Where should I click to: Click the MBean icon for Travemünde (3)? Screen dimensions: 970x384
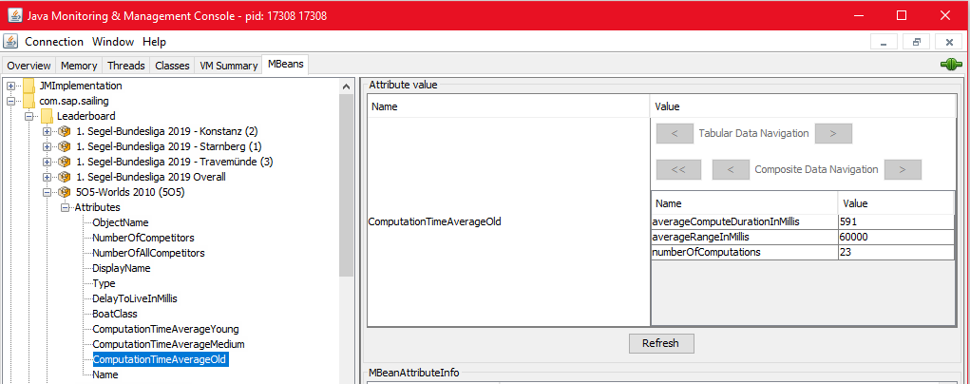(65, 162)
